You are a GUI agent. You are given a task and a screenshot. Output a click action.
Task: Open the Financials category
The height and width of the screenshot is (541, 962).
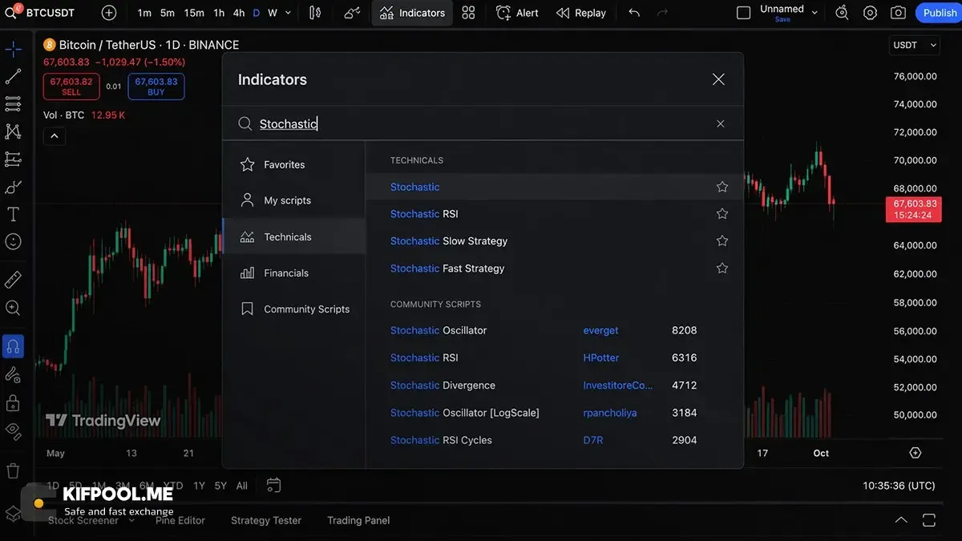[x=293, y=273]
